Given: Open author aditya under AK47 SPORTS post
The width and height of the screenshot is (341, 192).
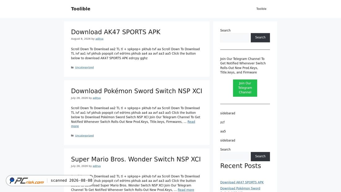Looking at the screenshot, I should tap(99, 39).
